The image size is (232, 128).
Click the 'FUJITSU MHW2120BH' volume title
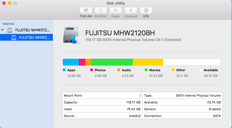[x=120, y=33]
